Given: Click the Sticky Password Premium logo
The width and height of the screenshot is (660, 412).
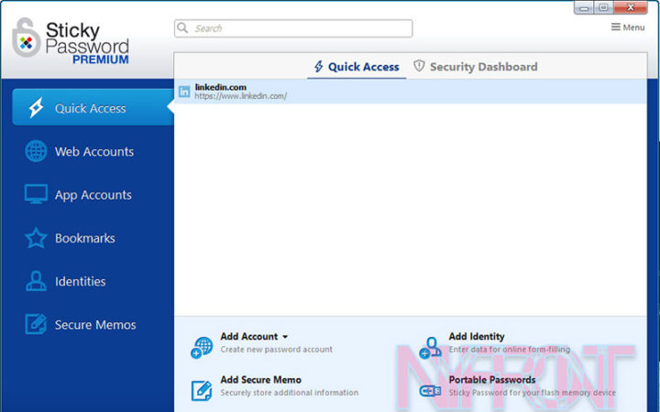Looking at the screenshot, I should coord(71,41).
